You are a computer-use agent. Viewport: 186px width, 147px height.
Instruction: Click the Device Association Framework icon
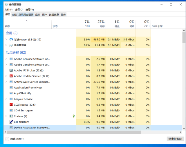click(11, 128)
